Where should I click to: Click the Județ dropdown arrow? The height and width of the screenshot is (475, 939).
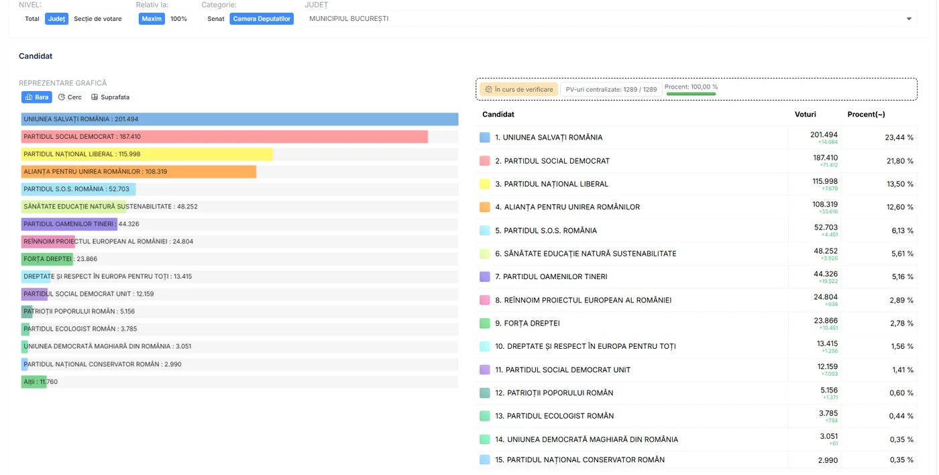(909, 19)
